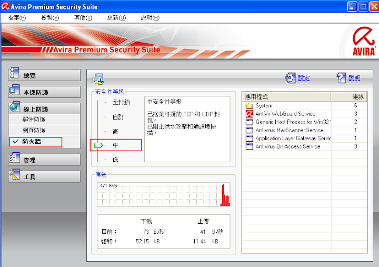This screenshot has height=267, width=379.
Task: Select Antivirus MailScanner Service row
Action: pyautogui.click(x=305, y=130)
